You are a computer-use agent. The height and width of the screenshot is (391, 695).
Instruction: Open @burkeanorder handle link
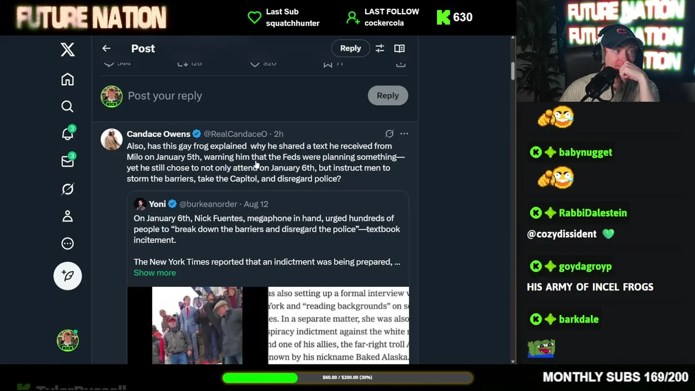[208, 204]
